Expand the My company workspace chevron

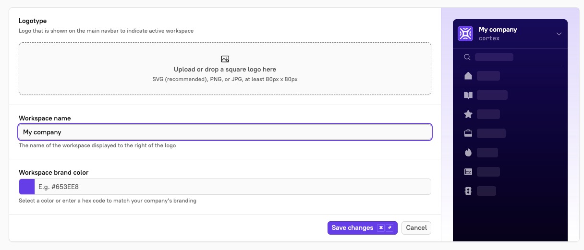pyautogui.click(x=559, y=34)
